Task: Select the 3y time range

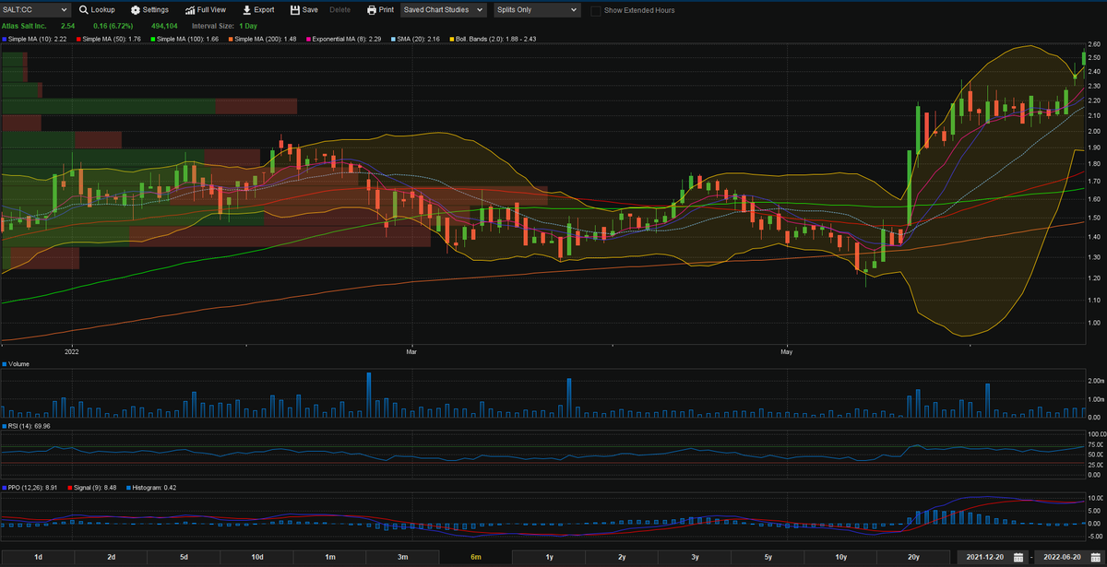Action: pyautogui.click(x=695, y=557)
